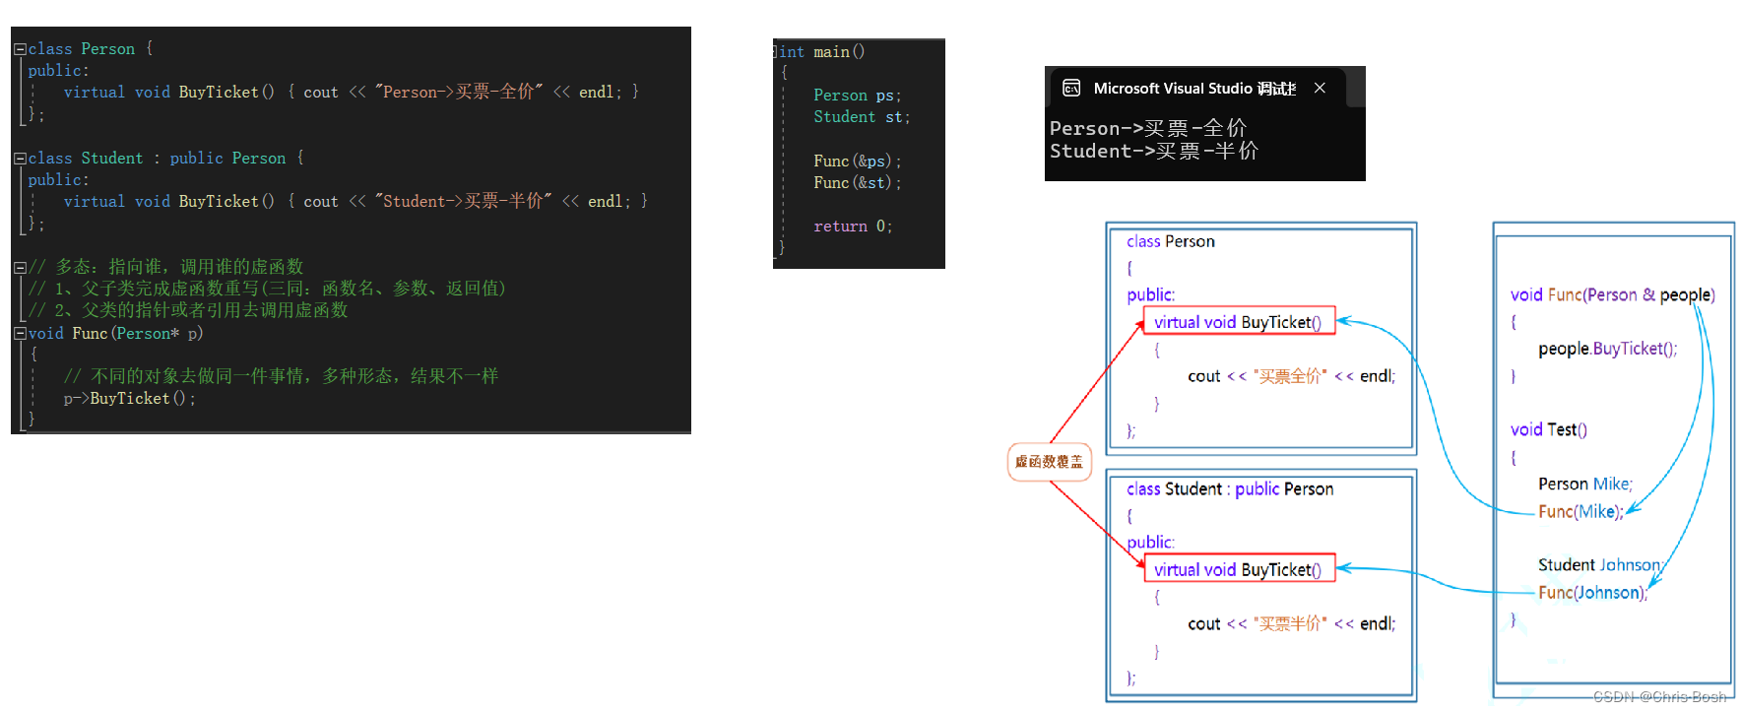The width and height of the screenshot is (1741, 712).
Task: Click red-boxed virtual void BuyTicket() in class Person diagram
Action: (x=1239, y=322)
